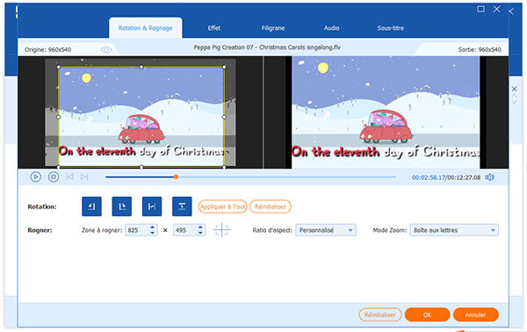Viewport: 527px width, 332px height.
Task: Flip the video horizontally
Action: 152,206
